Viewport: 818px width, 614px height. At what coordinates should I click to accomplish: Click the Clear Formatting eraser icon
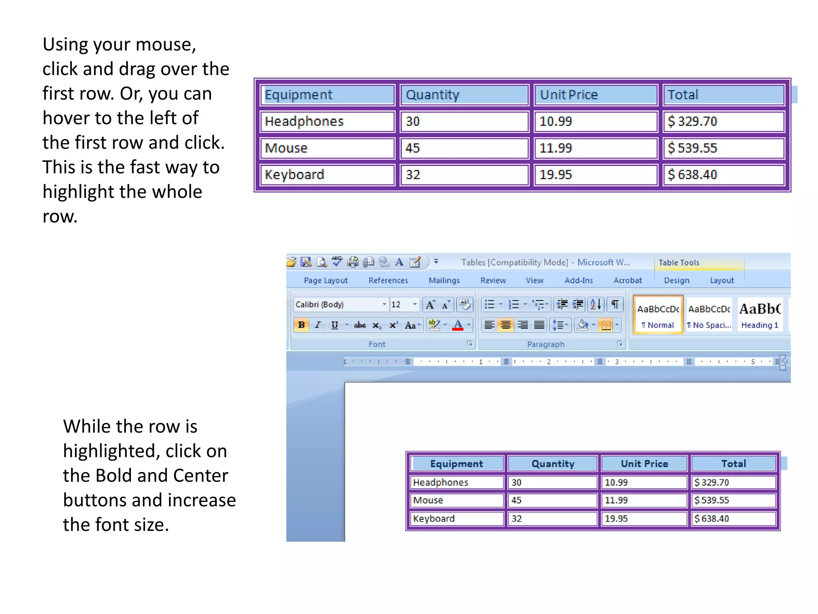pyautogui.click(x=465, y=305)
